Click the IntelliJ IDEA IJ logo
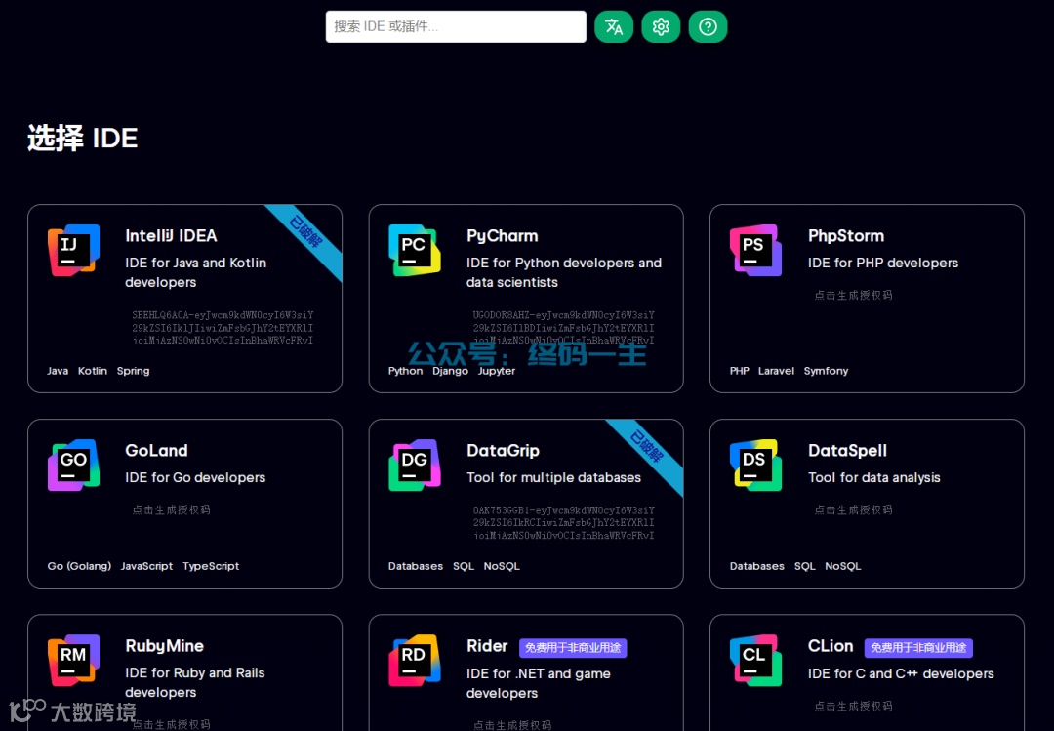Screen dimensions: 1054x731 coord(74,251)
